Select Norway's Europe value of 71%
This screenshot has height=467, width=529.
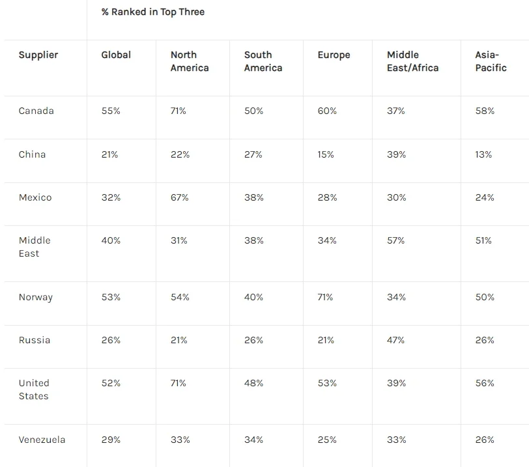(325, 297)
